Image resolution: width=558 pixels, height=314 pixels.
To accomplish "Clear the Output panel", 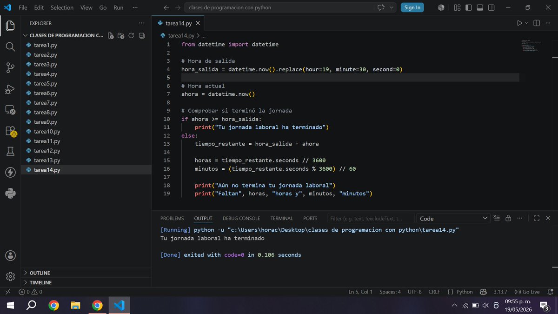I will click(x=497, y=218).
